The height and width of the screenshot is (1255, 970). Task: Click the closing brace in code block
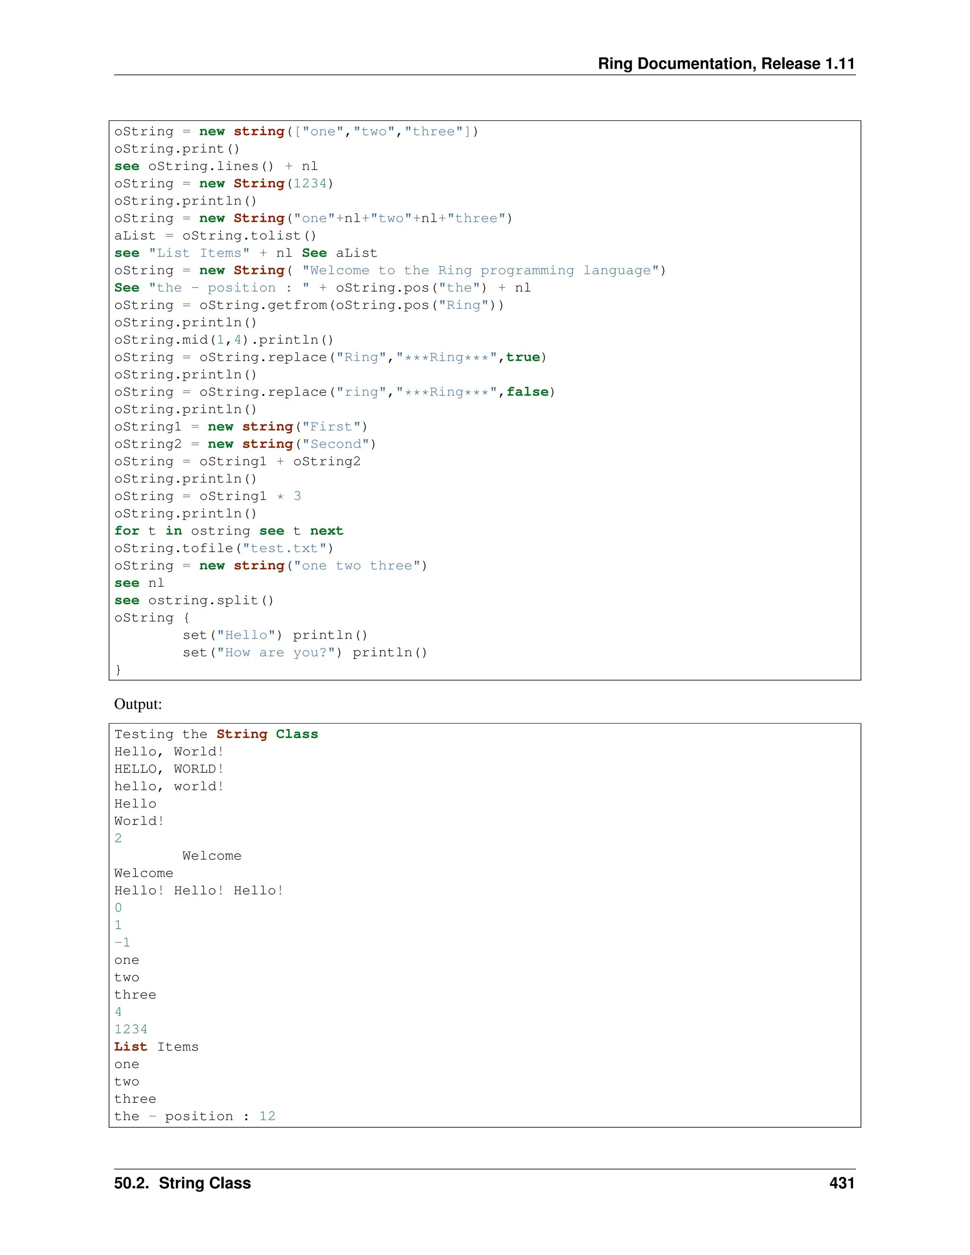tap(118, 670)
